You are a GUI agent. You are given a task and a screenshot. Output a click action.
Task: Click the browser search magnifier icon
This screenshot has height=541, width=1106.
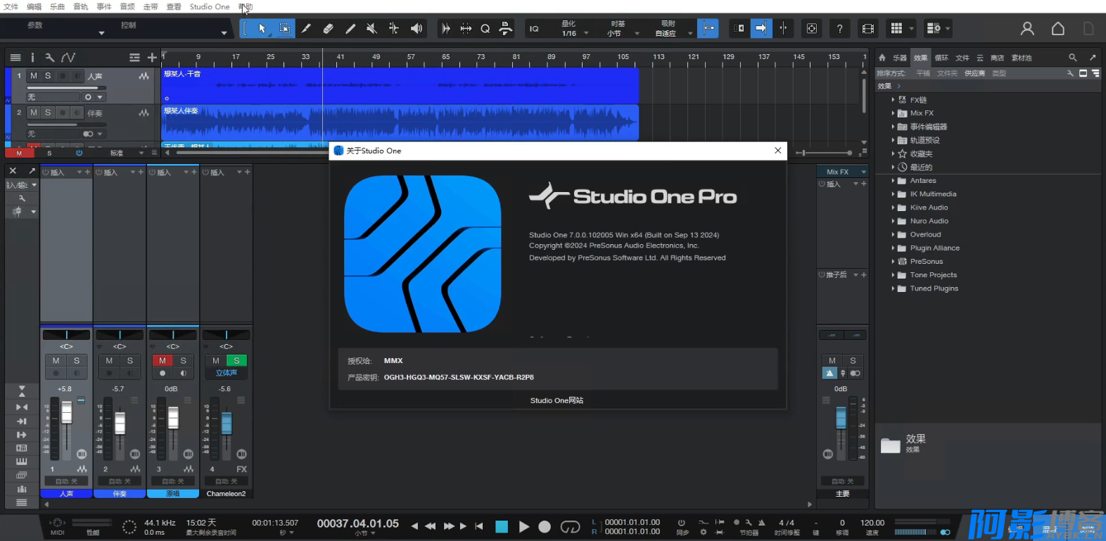click(x=1072, y=58)
